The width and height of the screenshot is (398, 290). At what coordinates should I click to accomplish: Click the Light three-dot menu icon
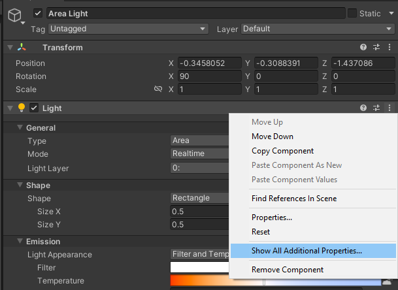coord(390,108)
